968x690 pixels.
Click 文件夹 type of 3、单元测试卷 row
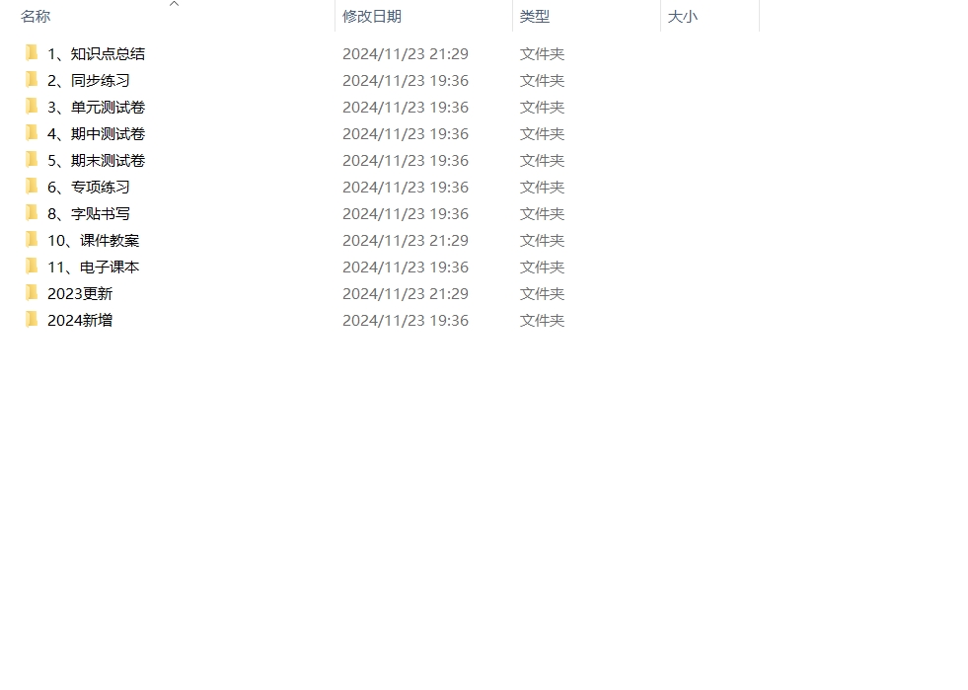pyautogui.click(x=542, y=107)
